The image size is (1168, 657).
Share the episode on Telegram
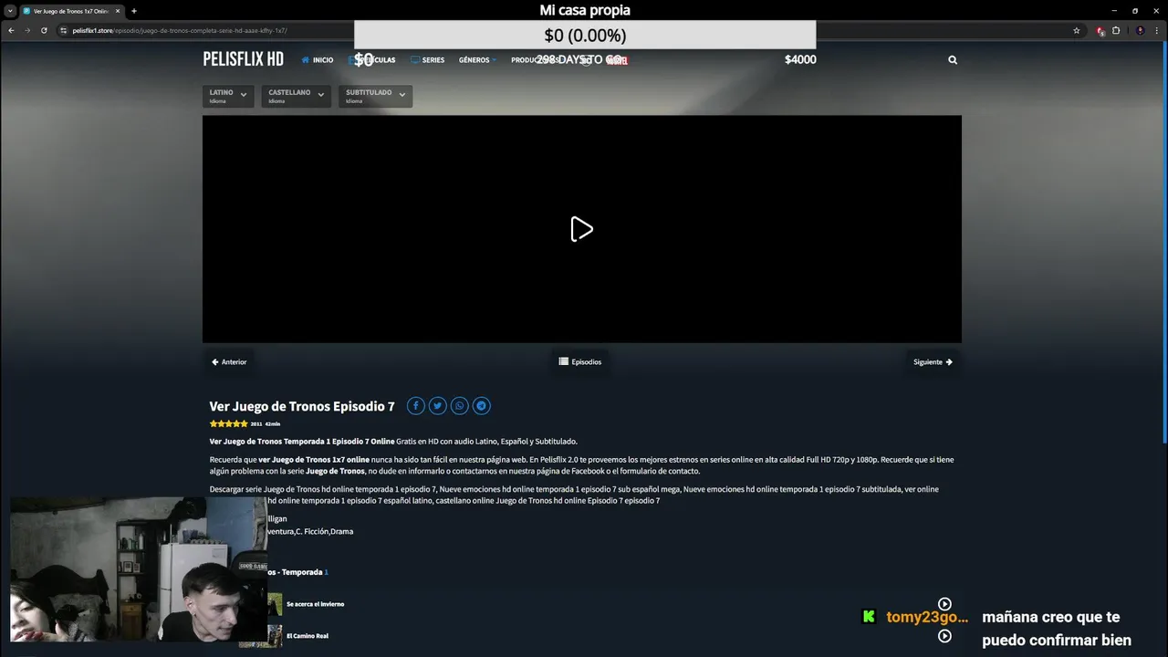[x=481, y=406]
